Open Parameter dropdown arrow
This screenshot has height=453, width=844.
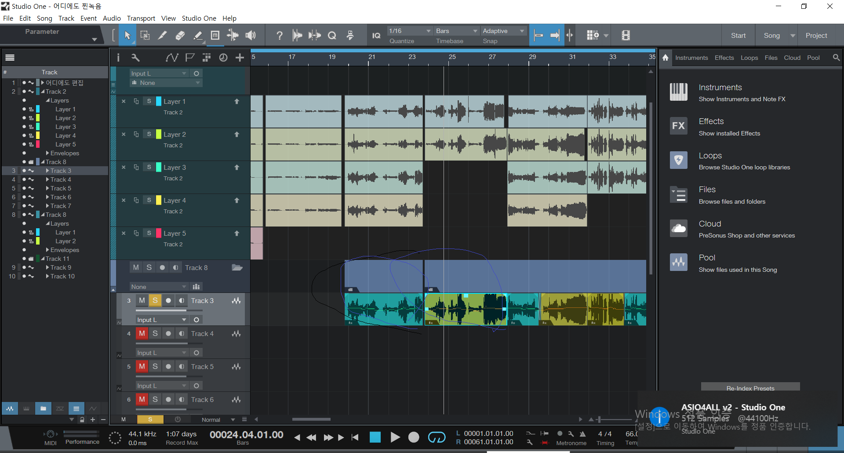pos(94,40)
